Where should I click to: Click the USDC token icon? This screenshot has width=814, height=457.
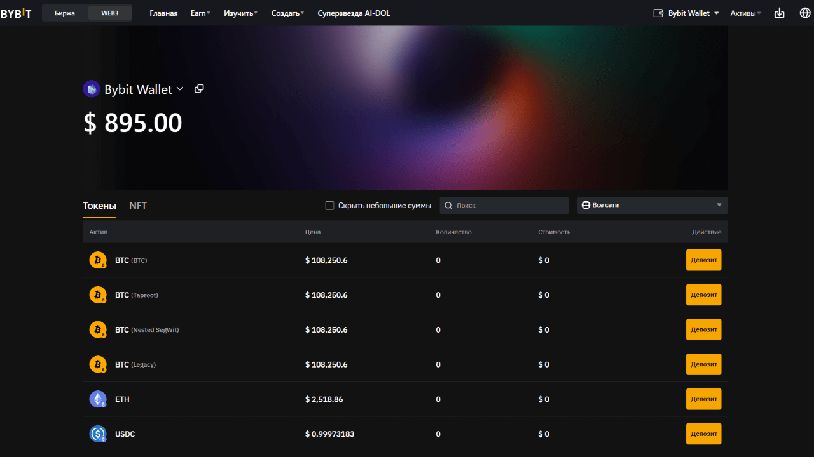[x=98, y=434]
